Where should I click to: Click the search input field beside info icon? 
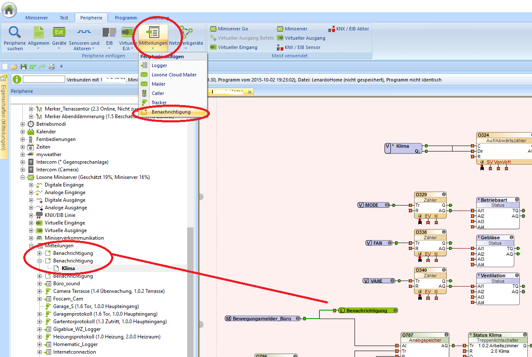pyautogui.click(x=44, y=79)
